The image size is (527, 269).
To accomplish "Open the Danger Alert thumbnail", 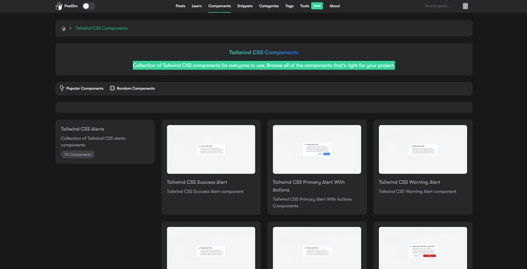I will click(x=211, y=248).
